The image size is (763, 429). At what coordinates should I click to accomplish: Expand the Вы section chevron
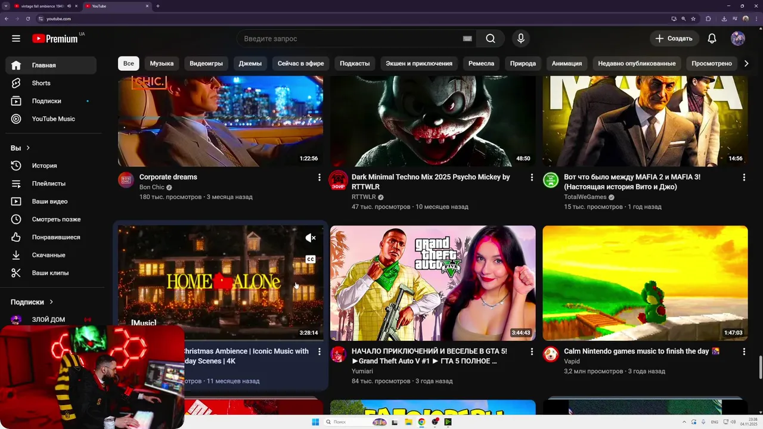coord(28,148)
